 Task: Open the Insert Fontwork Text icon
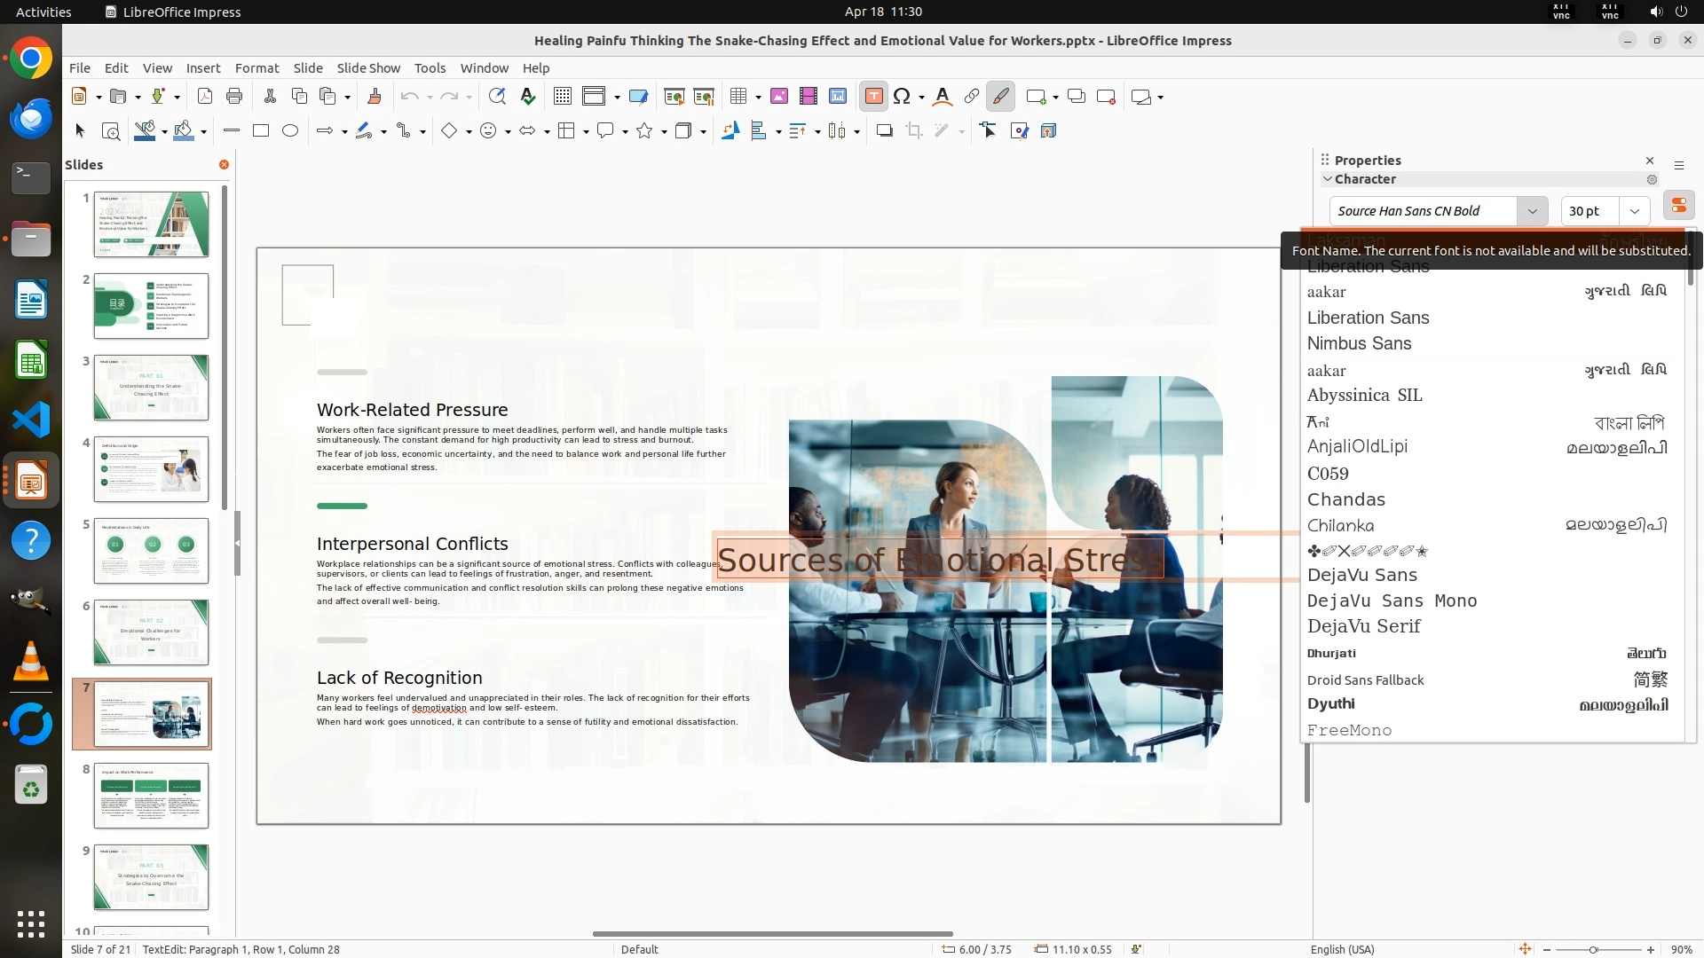pyautogui.click(x=943, y=97)
